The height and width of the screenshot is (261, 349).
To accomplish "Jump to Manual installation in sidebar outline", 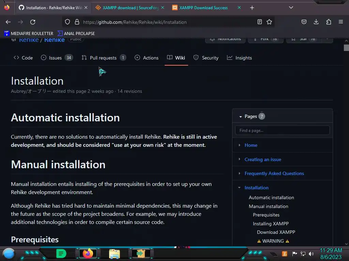I will point(269,206).
